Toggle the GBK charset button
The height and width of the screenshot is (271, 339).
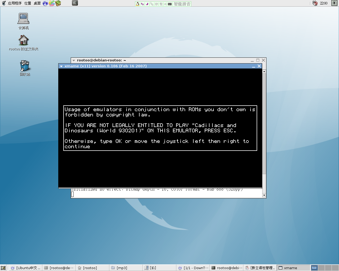pos(152,4)
